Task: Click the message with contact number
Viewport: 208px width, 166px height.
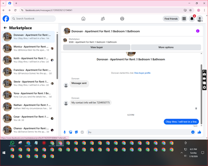Action: pyautogui.click(x=90, y=103)
